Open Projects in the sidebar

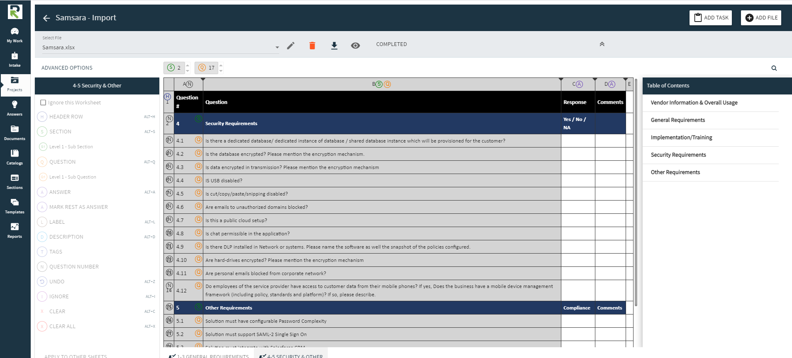[x=15, y=84]
